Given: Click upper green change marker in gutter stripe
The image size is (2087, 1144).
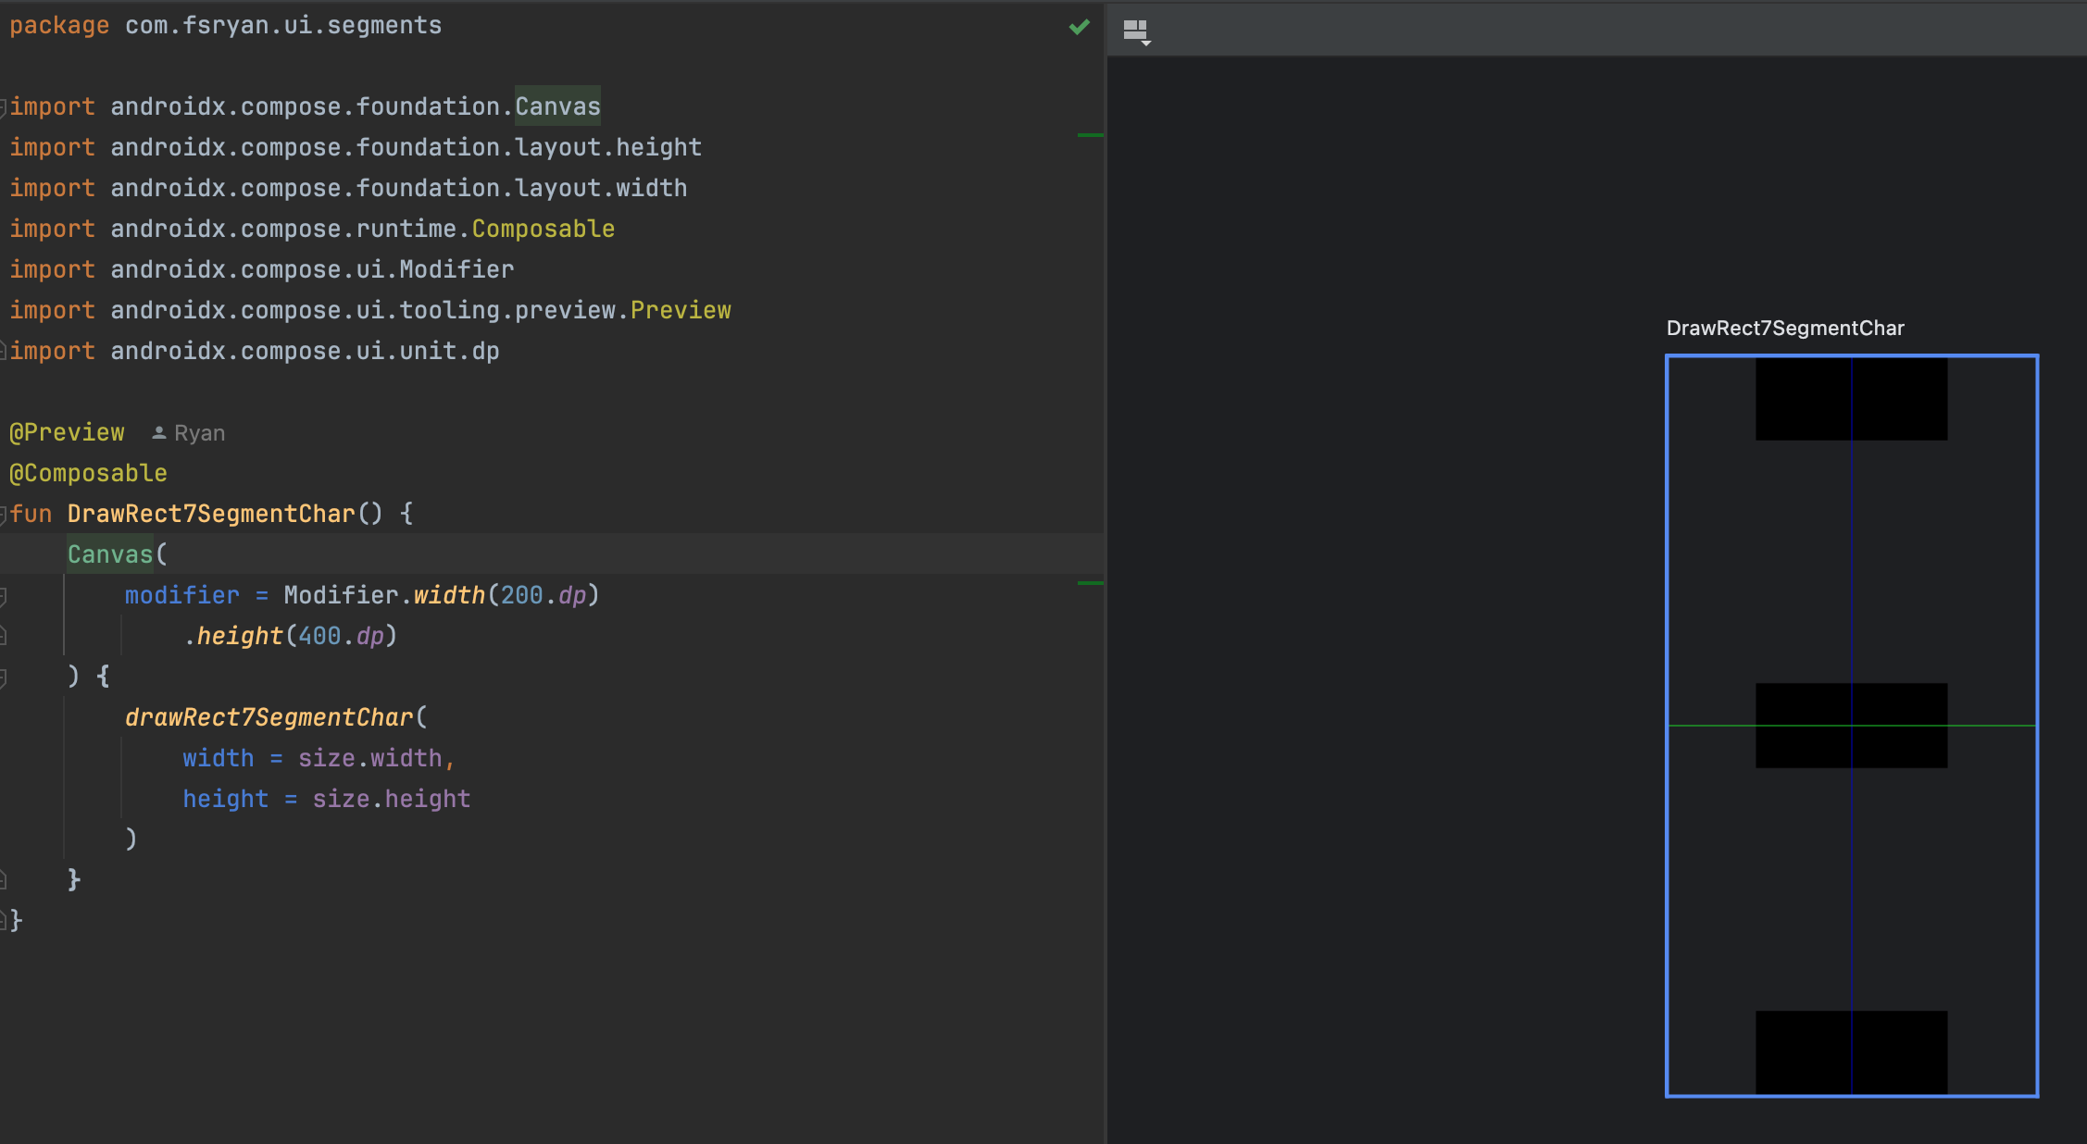Looking at the screenshot, I should tap(1091, 135).
